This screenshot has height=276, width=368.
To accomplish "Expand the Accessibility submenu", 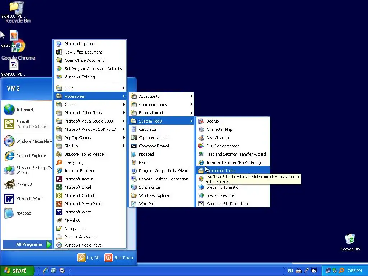I will pyautogui.click(x=161, y=96).
